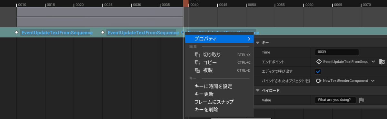Image resolution: width=387 pixels, height=119 pixels.
Task: Click the Time input field showing 0039
Action: click(337, 52)
